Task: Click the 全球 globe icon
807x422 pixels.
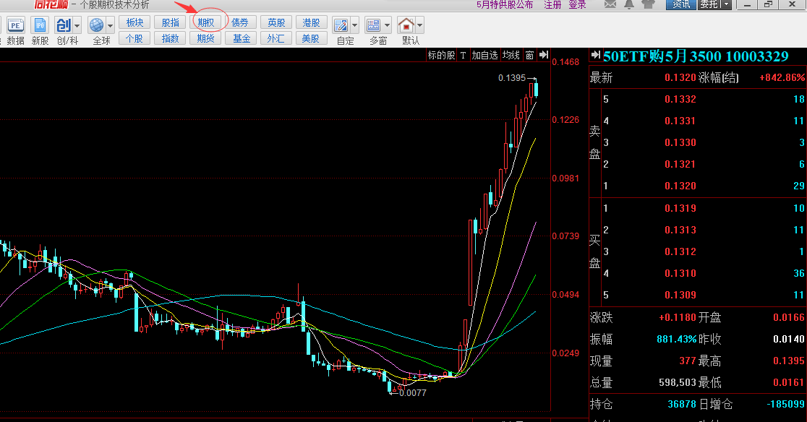Action: [x=97, y=25]
